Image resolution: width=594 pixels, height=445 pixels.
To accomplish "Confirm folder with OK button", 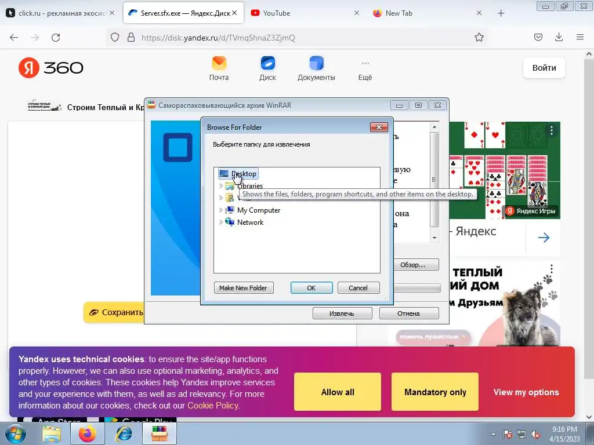I will [x=312, y=288].
